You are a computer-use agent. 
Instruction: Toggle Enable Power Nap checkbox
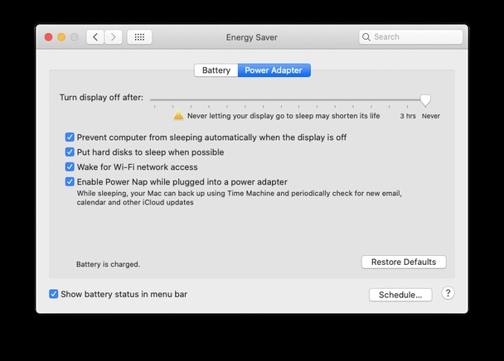tap(70, 182)
